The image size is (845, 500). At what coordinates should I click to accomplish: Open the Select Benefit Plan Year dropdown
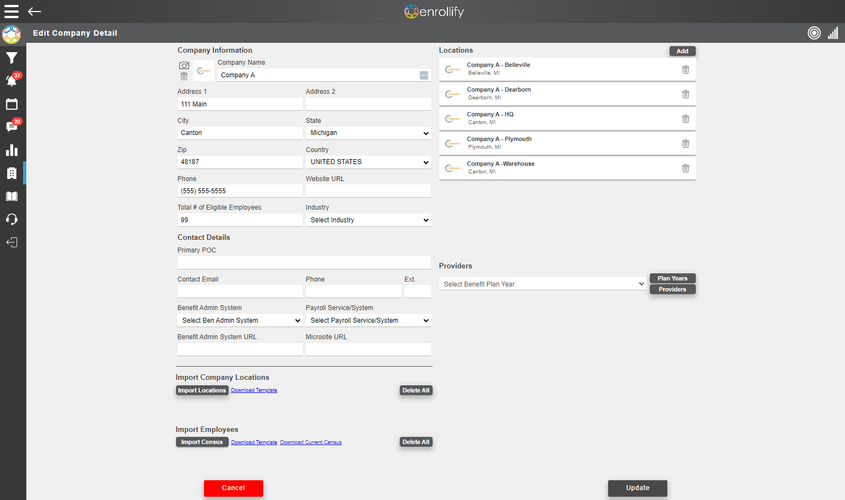click(x=543, y=284)
